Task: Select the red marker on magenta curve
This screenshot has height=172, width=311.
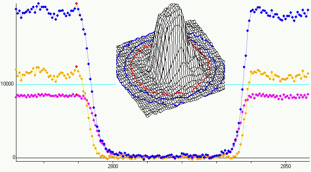Action: pos(76,95)
